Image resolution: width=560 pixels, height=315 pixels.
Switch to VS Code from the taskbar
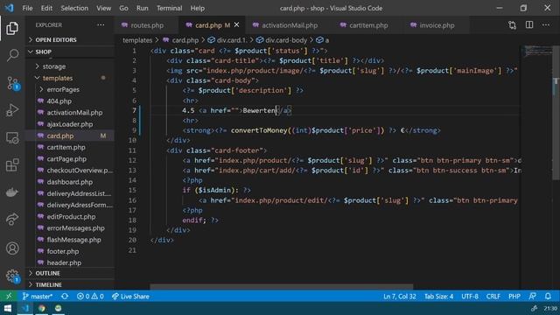point(25,308)
